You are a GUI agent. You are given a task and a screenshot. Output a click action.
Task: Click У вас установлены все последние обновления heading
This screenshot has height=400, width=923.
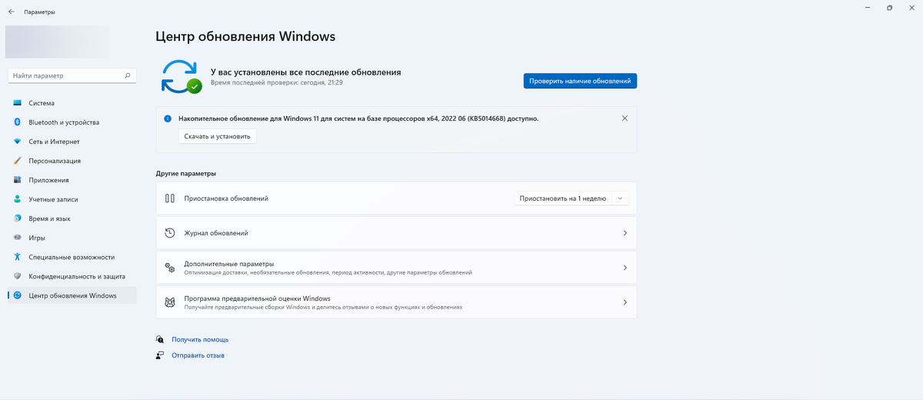click(x=306, y=72)
